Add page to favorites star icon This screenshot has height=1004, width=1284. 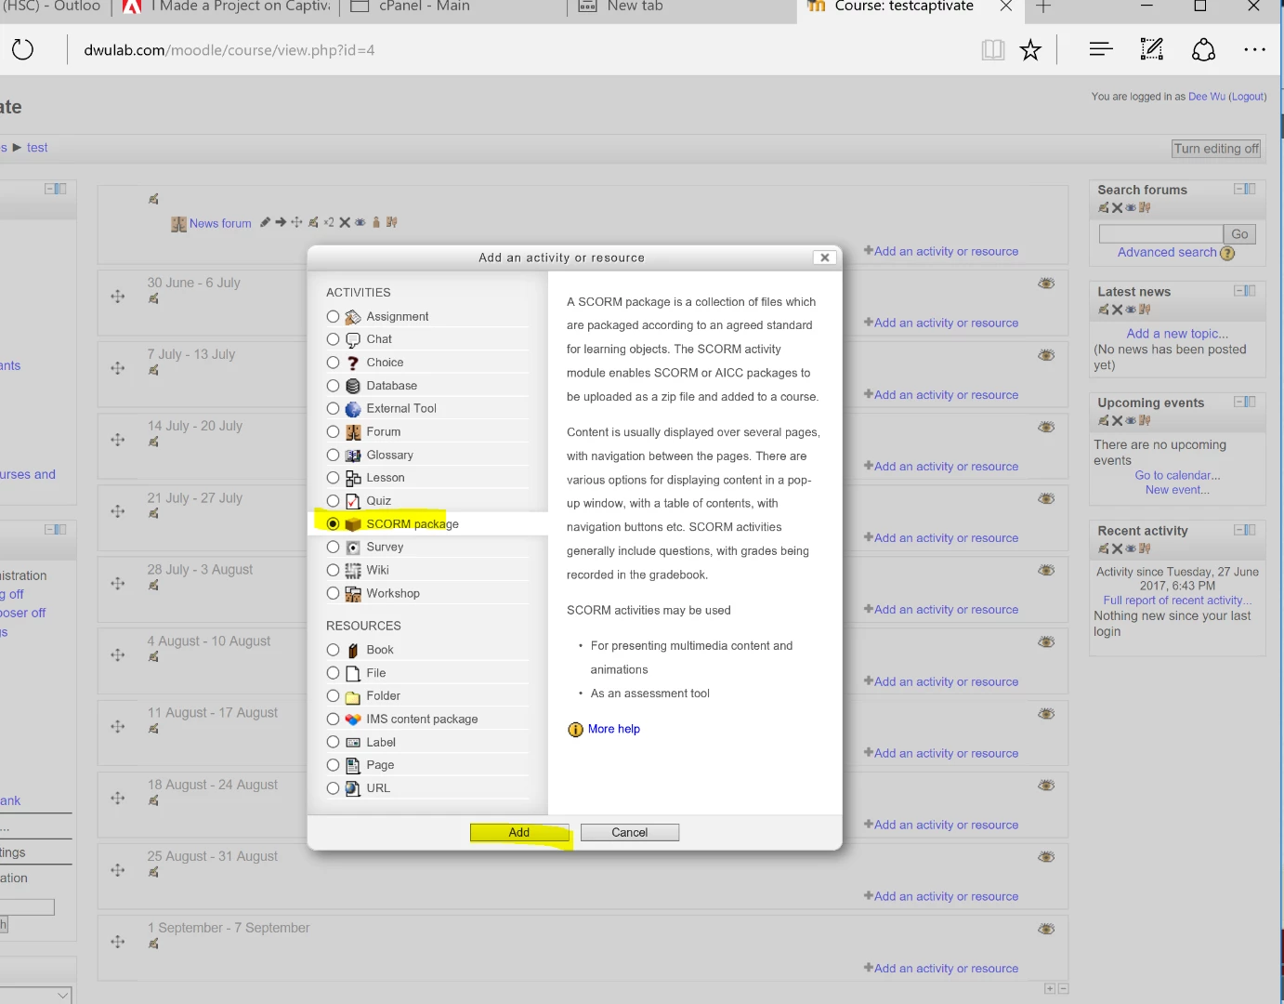(1030, 50)
